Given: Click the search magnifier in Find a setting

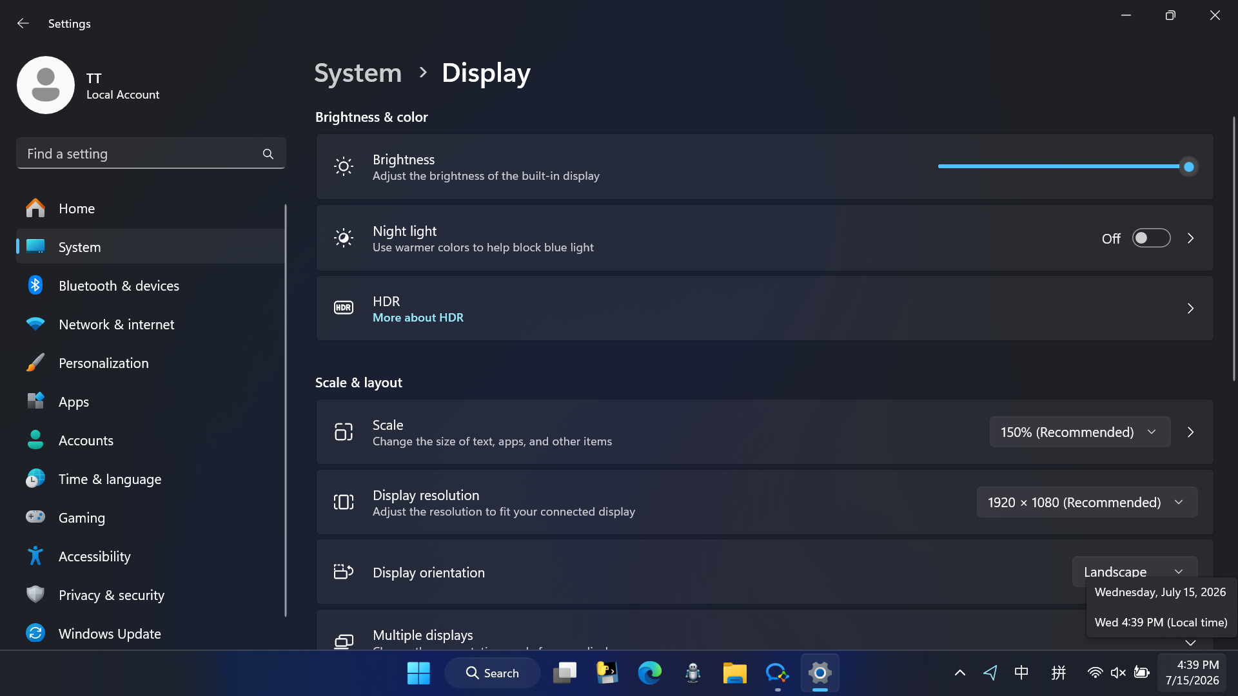Looking at the screenshot, I should coord(268,153).
